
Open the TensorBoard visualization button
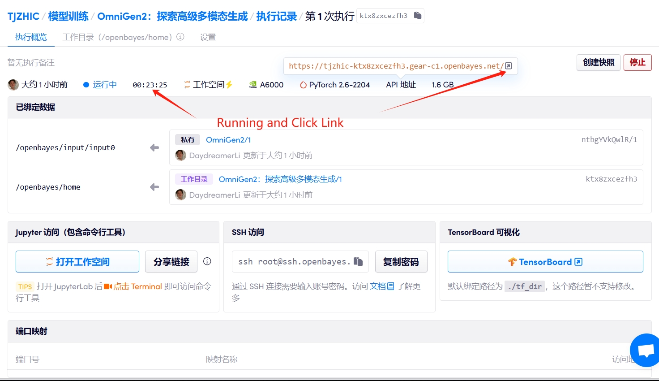(x=545, y=262)
